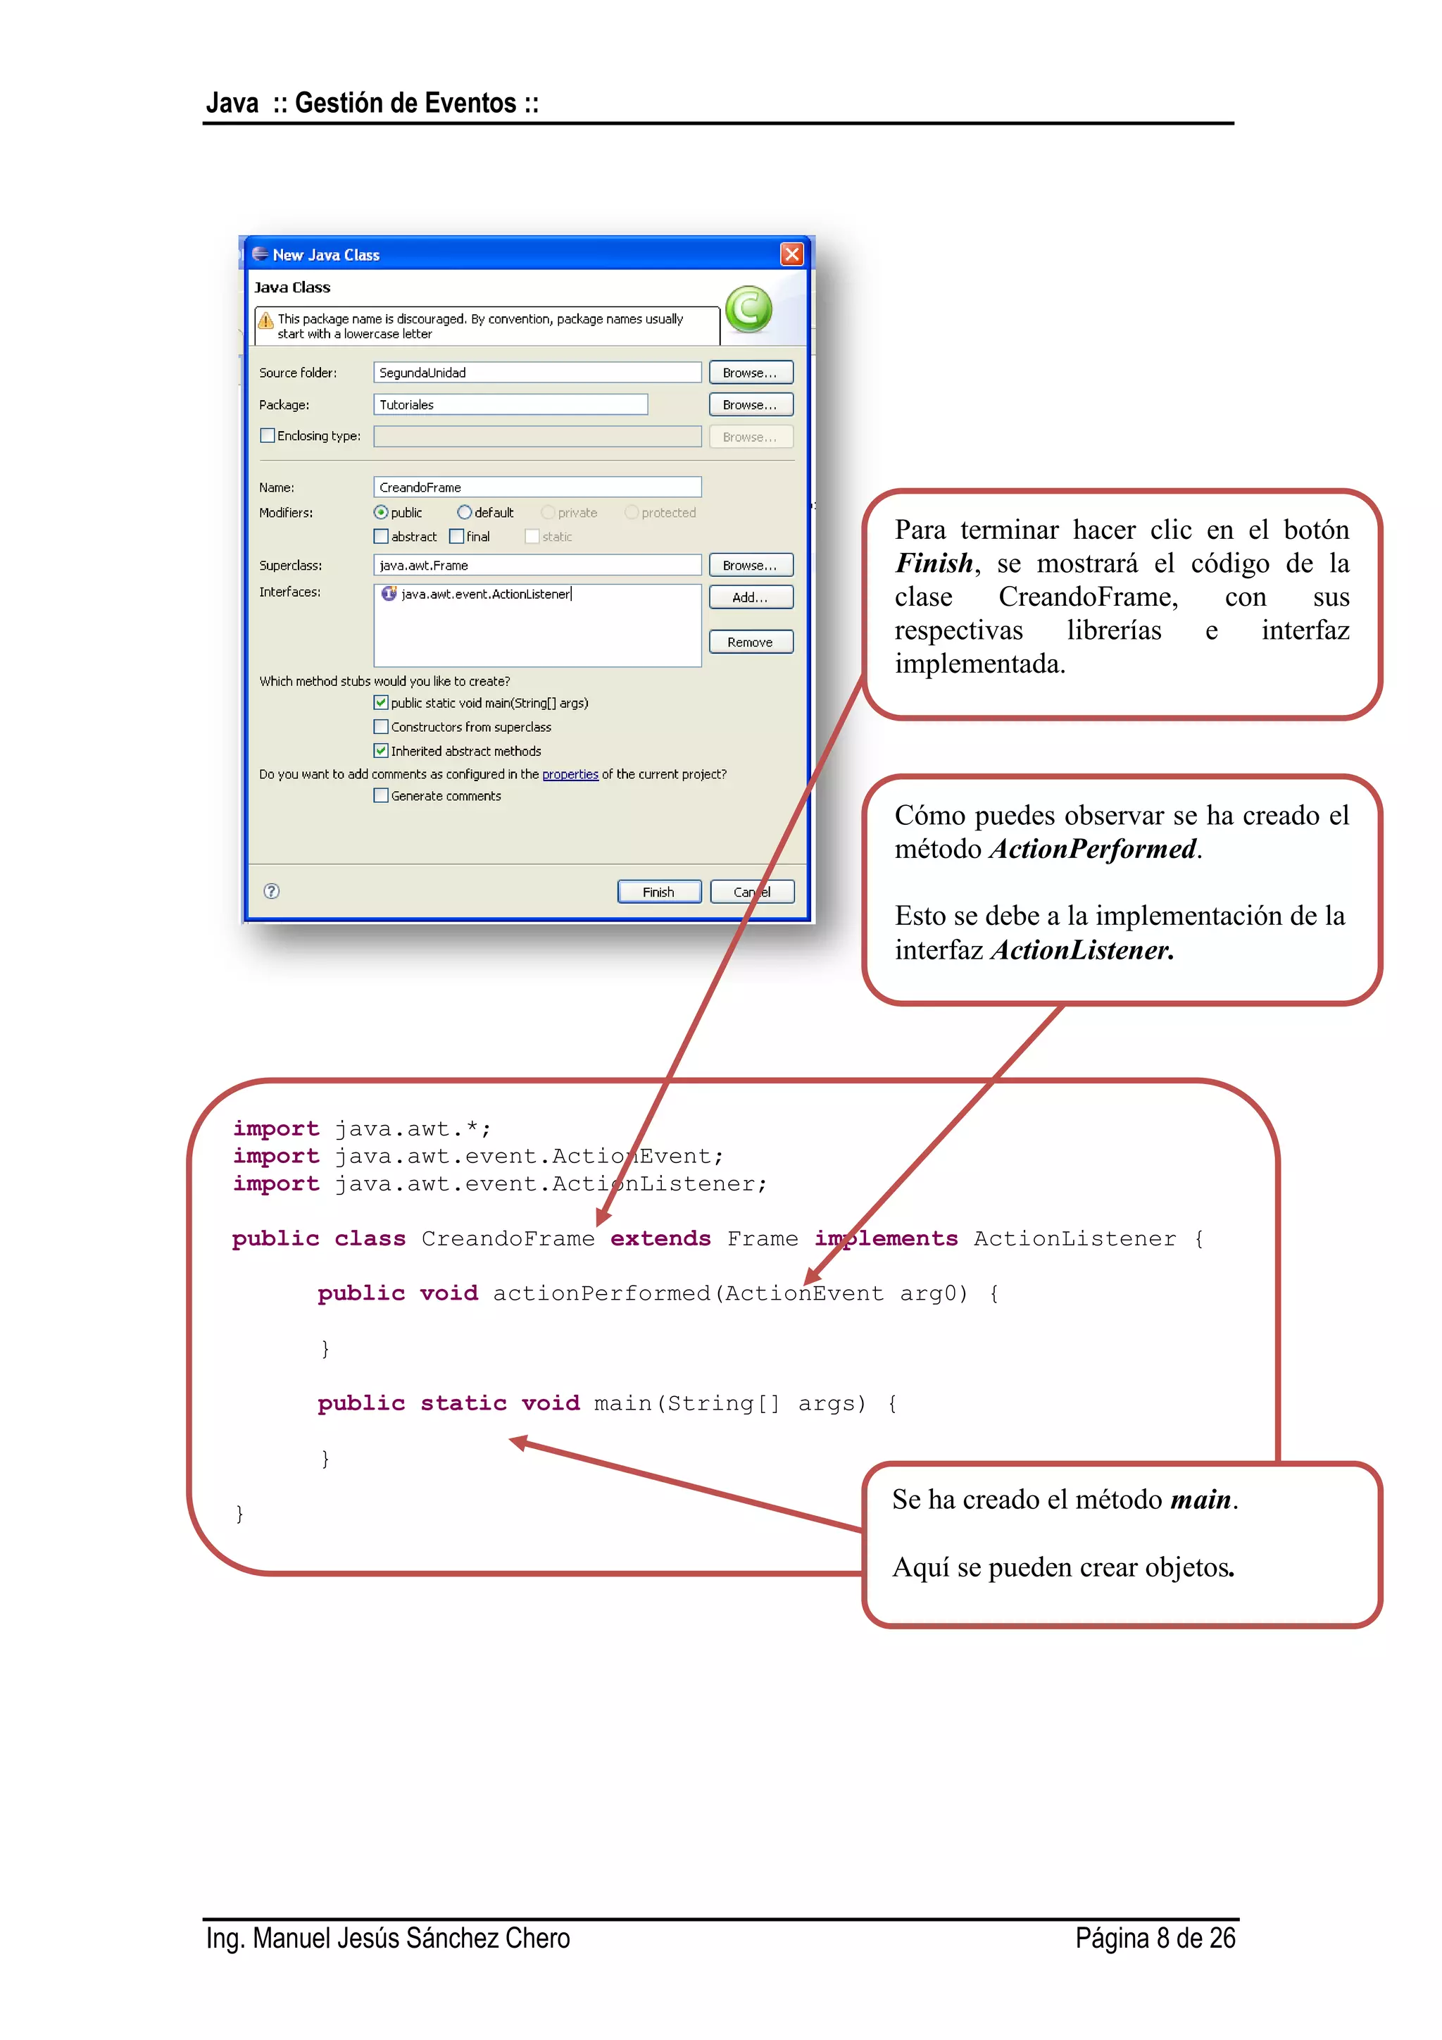Screen dimensions: 1442x2040
Task: Click the public class CreandoFrame declaration line
Action: [x=718, y=1238]
